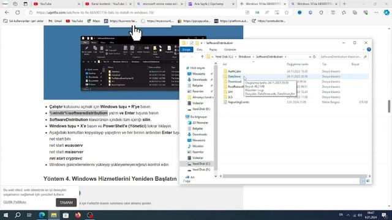Open taskbar search magnifier
This screenshot has height=220, width=392.
(x=18, y=215)
